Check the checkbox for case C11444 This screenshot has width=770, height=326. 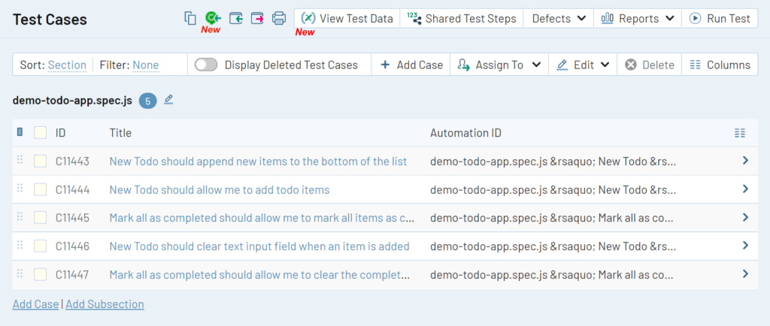pyautogui.click(x=41, y=189)
